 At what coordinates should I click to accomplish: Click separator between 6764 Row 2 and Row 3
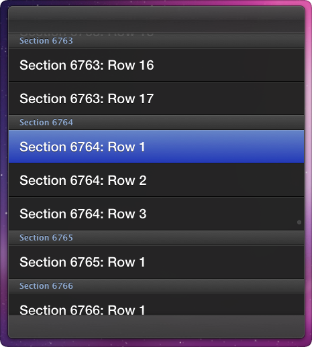point(156,197)
